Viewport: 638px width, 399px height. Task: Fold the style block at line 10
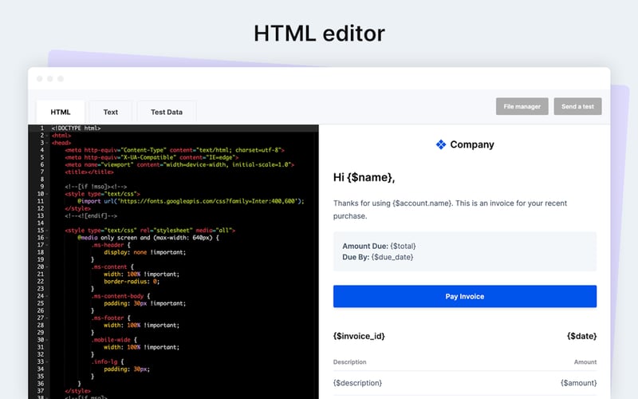(47, 194)
